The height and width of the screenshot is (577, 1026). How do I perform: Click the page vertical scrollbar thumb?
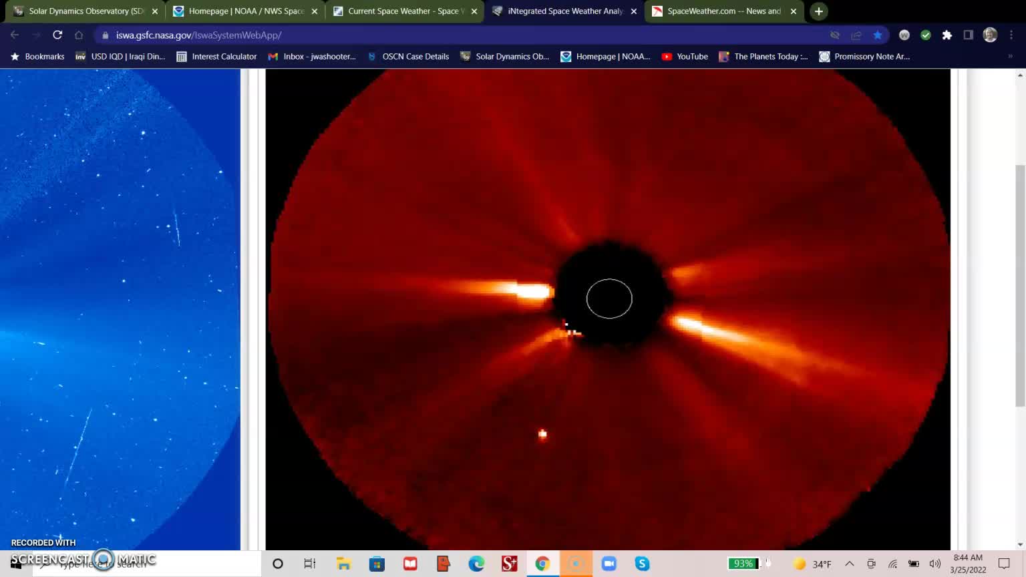(1020, 284)
